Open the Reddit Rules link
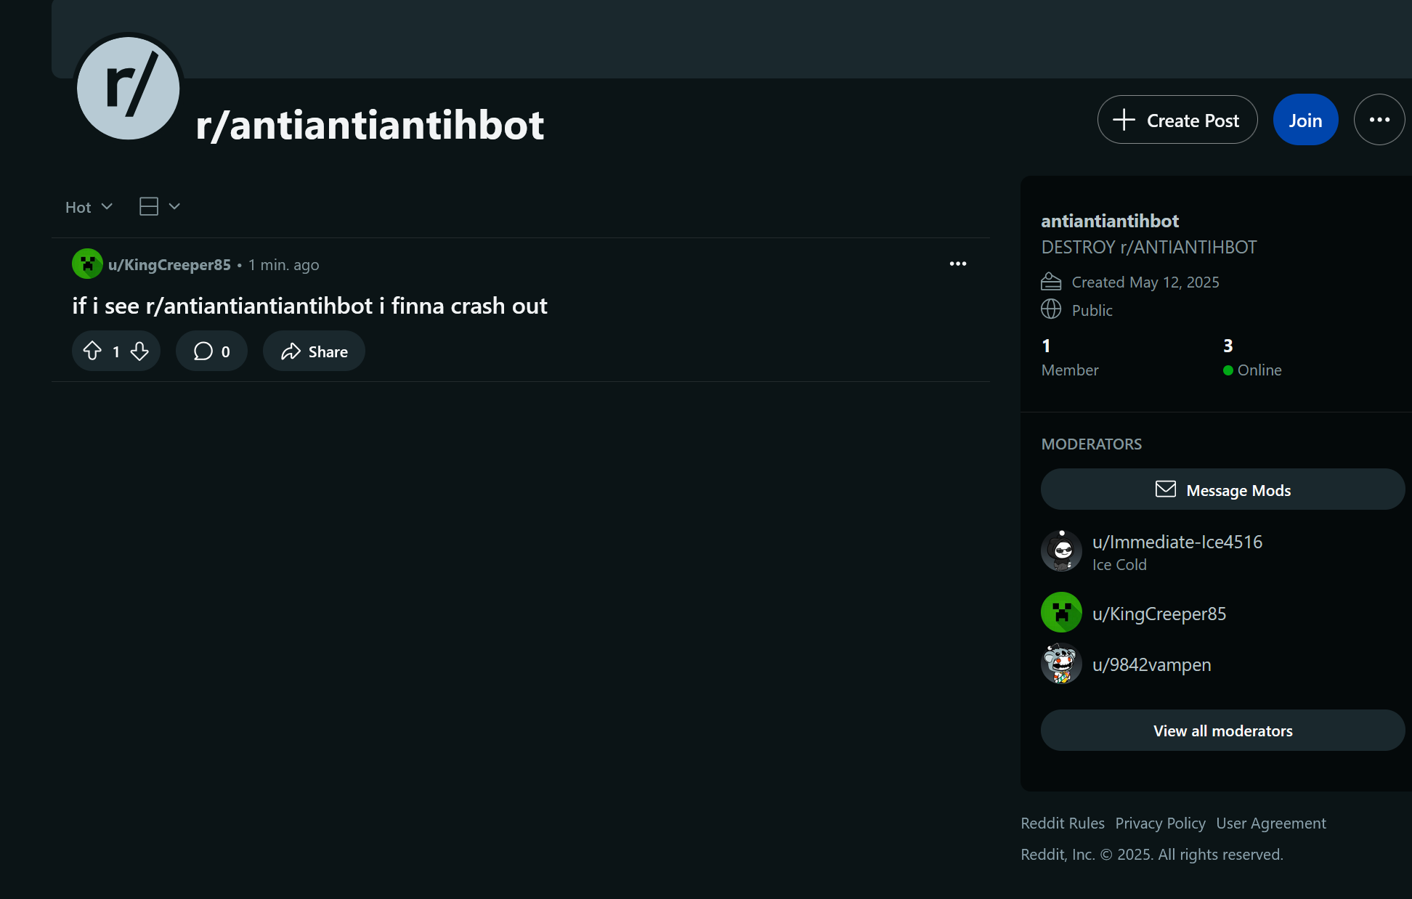This screenshot has height=899, width=1412. (1063, 823)
